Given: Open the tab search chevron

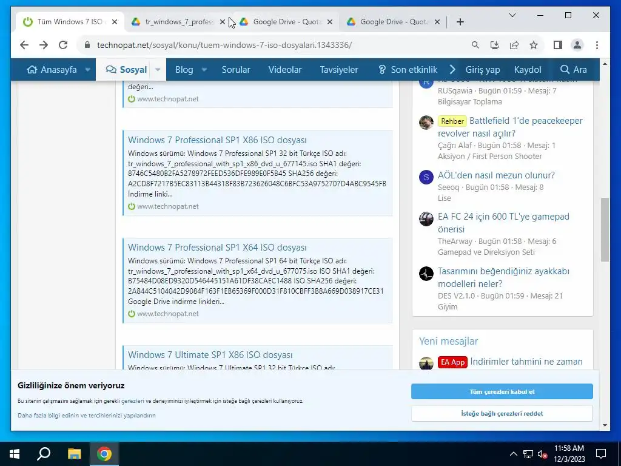Looking at the screenshot, I should point(512,15).
